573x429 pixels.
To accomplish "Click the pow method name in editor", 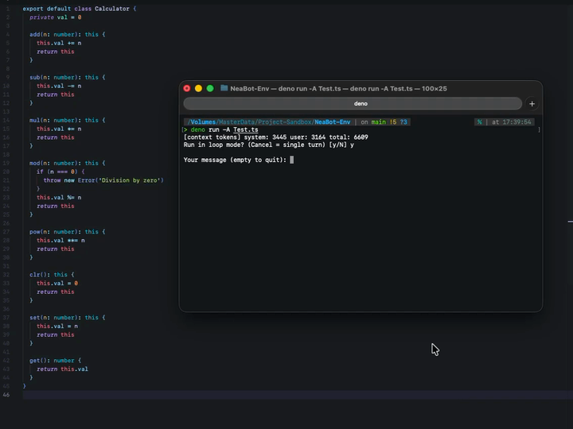I will pos(34,232).
